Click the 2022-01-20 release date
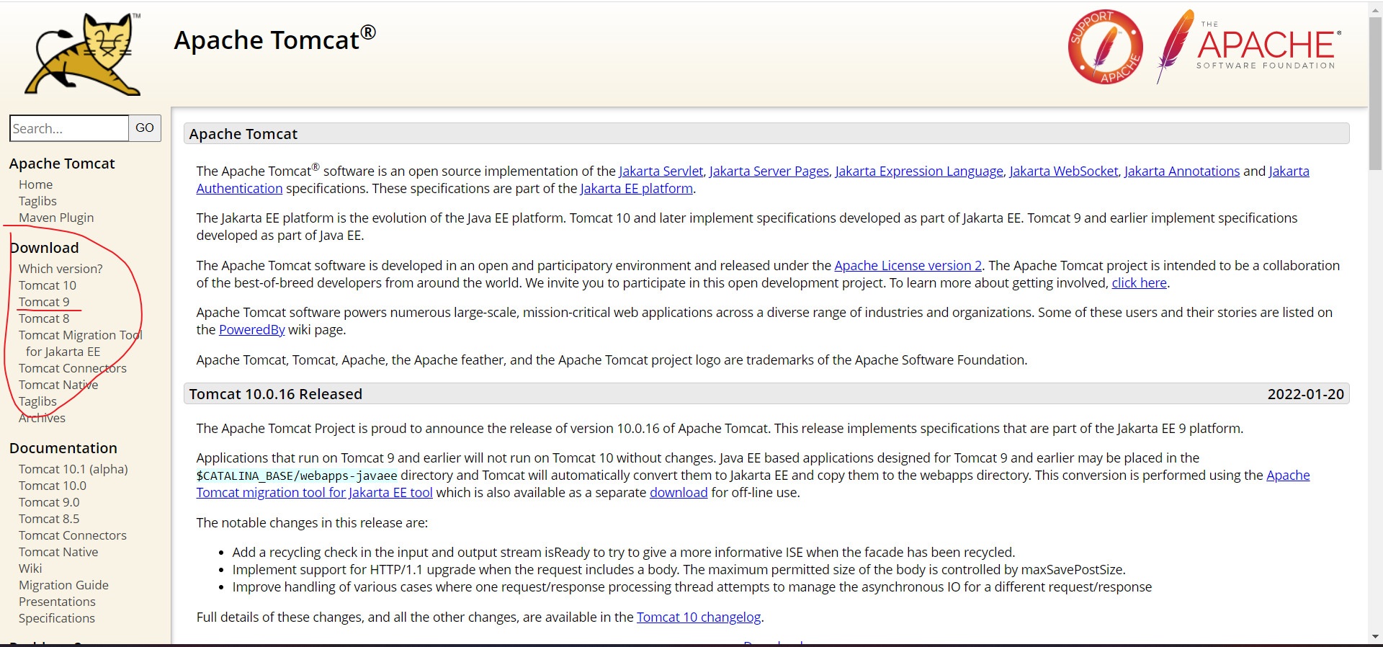The height and width of the screenshot is (647, 1383). click(x=1306, y=394)
